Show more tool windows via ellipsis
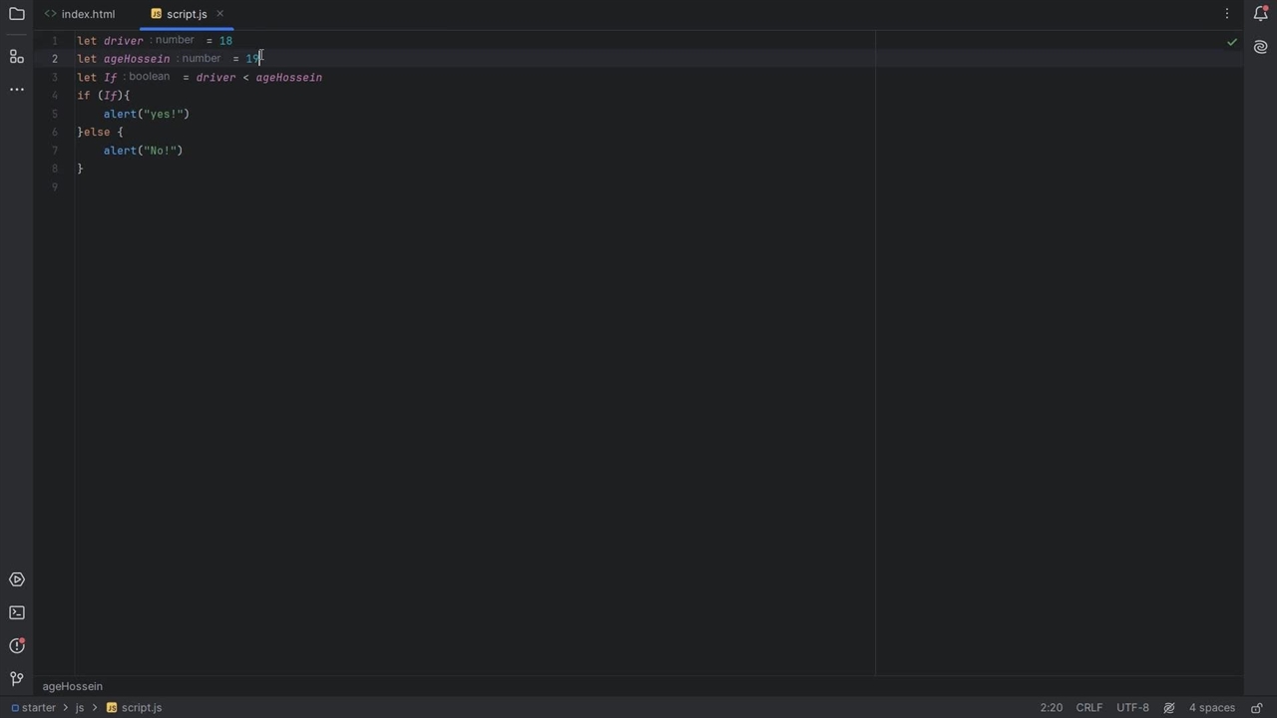The height and width of the screenshot is (718, 1277). pyautogui.click(x=17, y=90)
